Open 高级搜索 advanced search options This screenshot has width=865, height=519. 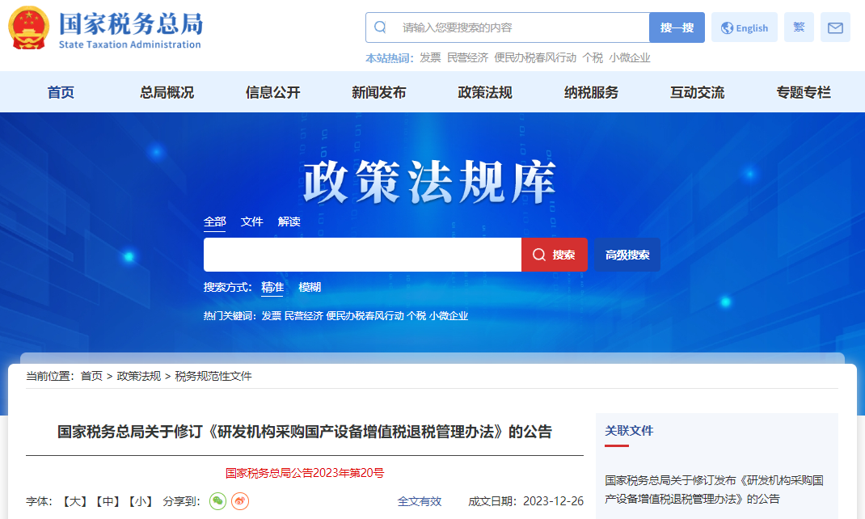click(x=627, y=255)
